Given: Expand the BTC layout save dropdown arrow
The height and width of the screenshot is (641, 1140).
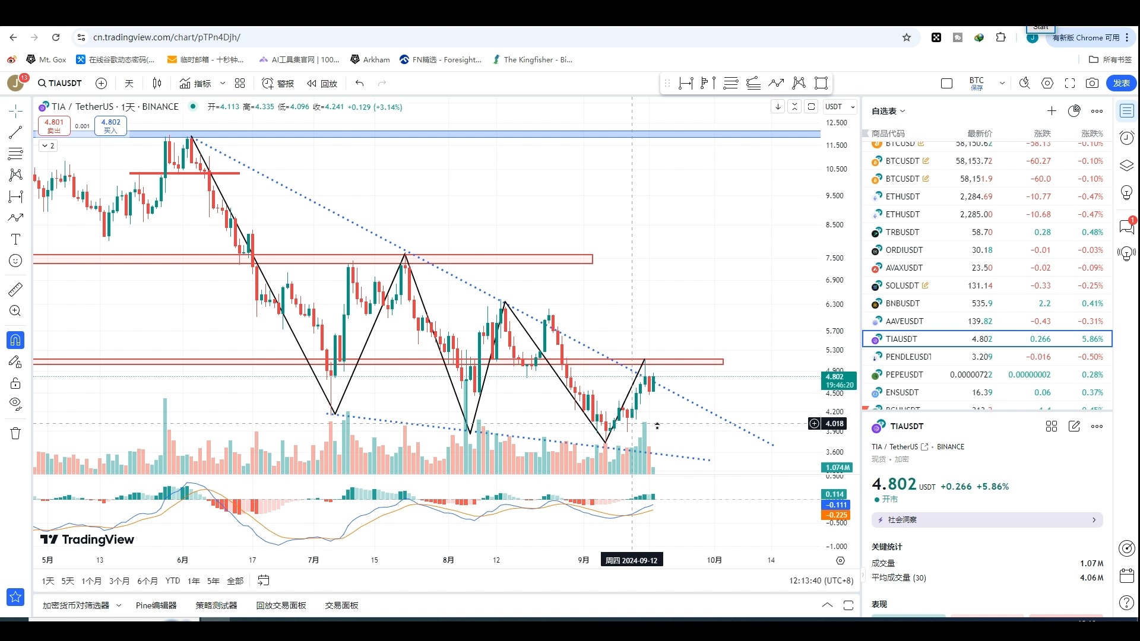Looking at the screenshot, I should (x=1002, y=83).
